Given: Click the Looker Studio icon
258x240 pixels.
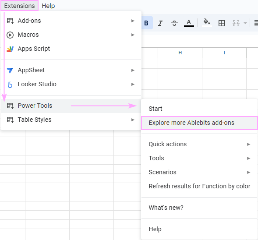Looking at the screenshot, I should click(x=10, y=85).
